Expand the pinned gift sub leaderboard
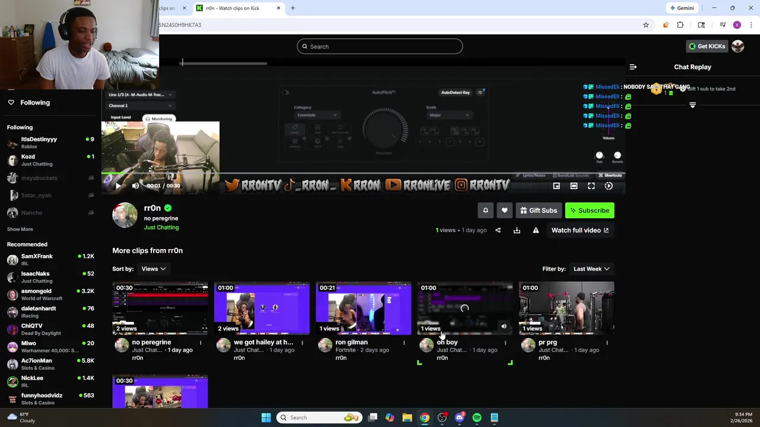The height and width of the screenshot is (427, 760). coord(692,105)
